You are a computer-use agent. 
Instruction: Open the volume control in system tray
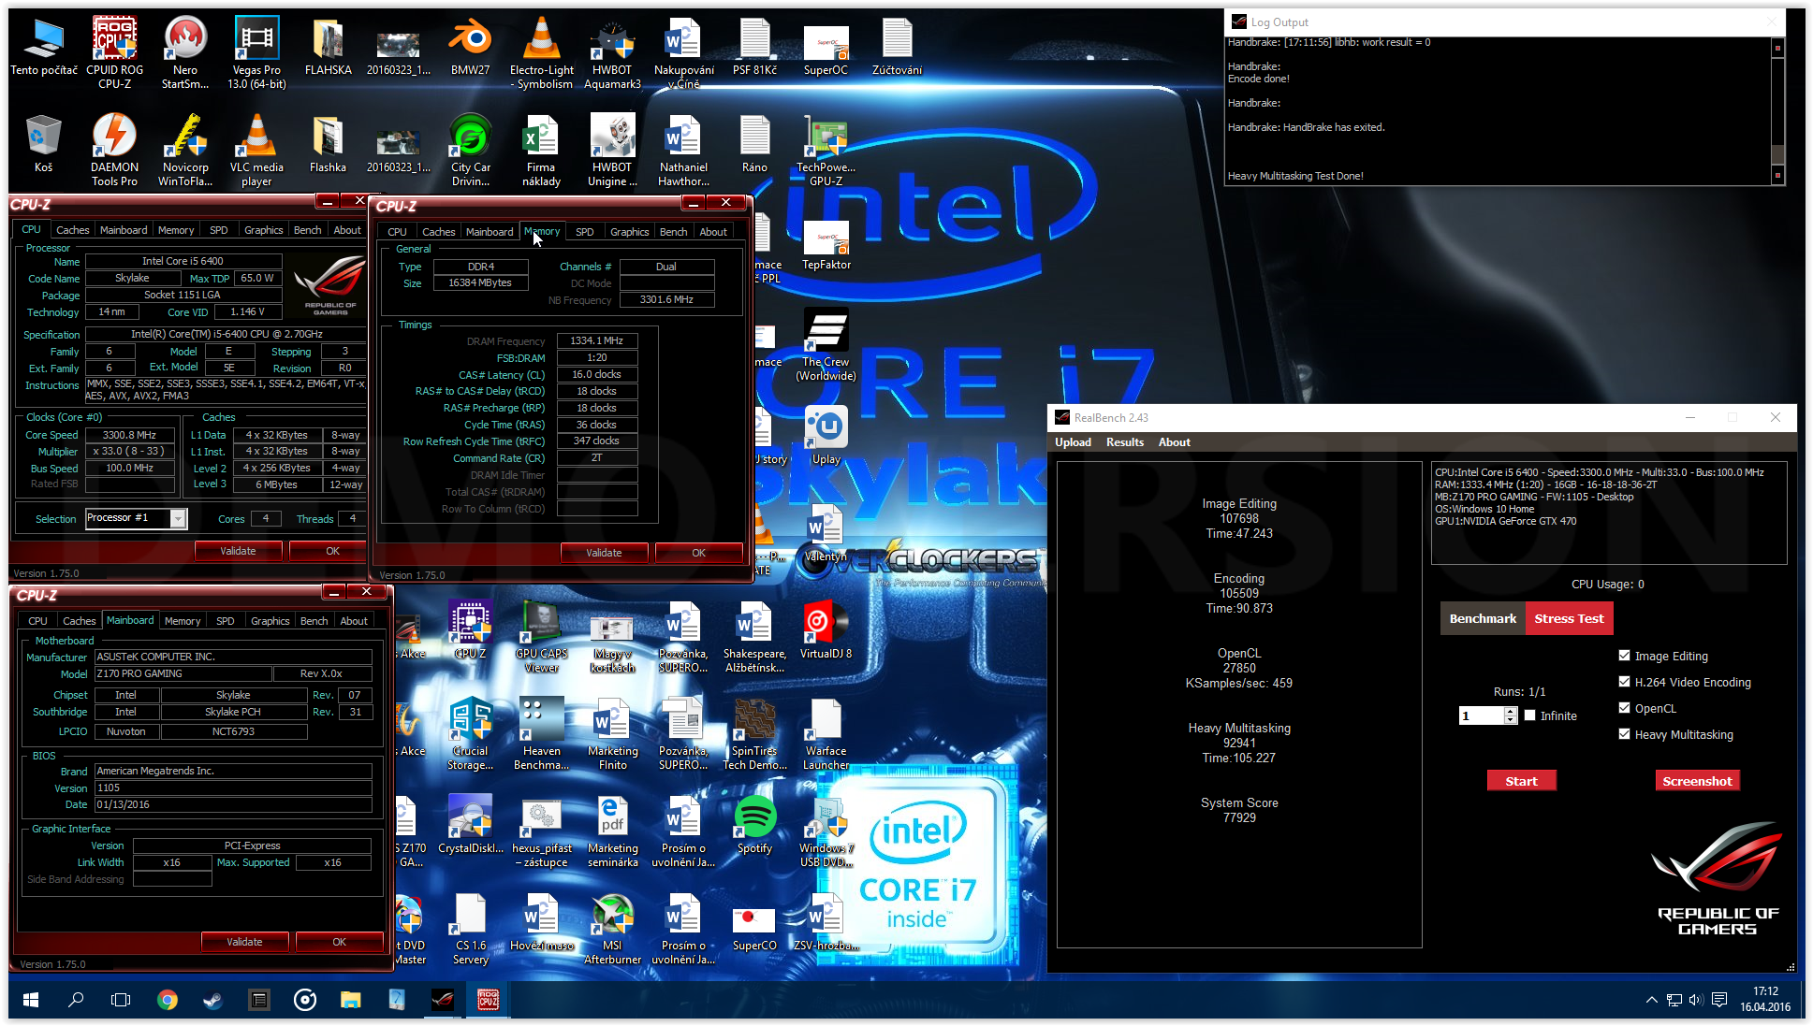tap(1696, 1000)
